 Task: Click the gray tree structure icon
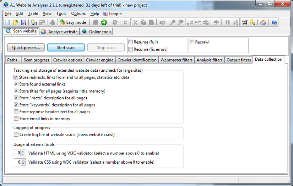pos(126,22)
